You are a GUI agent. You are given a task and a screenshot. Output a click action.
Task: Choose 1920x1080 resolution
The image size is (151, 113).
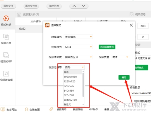[73, 77]
